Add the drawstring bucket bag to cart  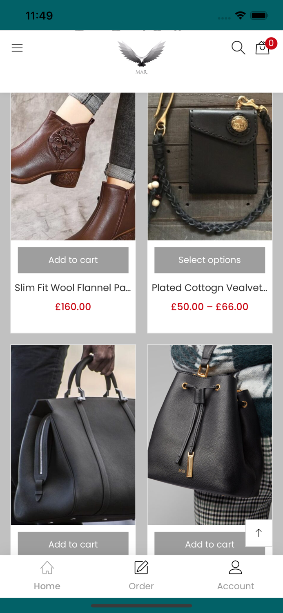(209, 544)
